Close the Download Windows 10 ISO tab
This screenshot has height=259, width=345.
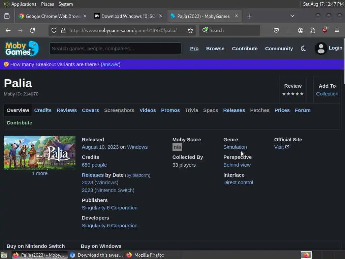[161, 16]
